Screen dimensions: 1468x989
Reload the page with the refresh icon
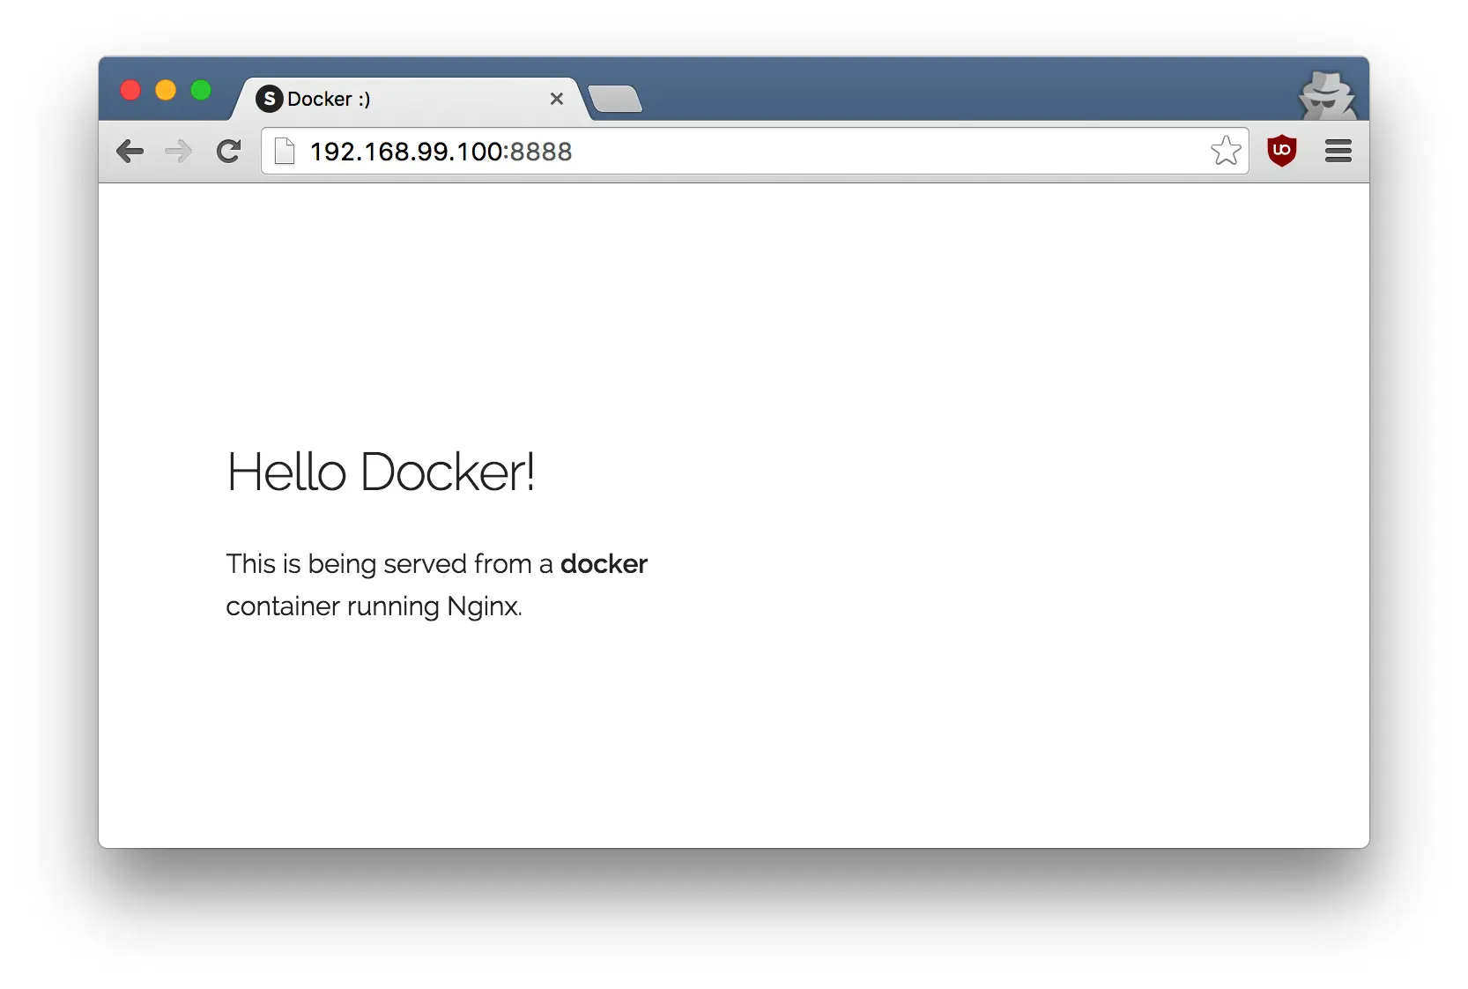point(229,152)
